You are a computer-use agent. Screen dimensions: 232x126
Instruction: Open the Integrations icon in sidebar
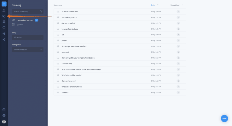pos(4,33)
